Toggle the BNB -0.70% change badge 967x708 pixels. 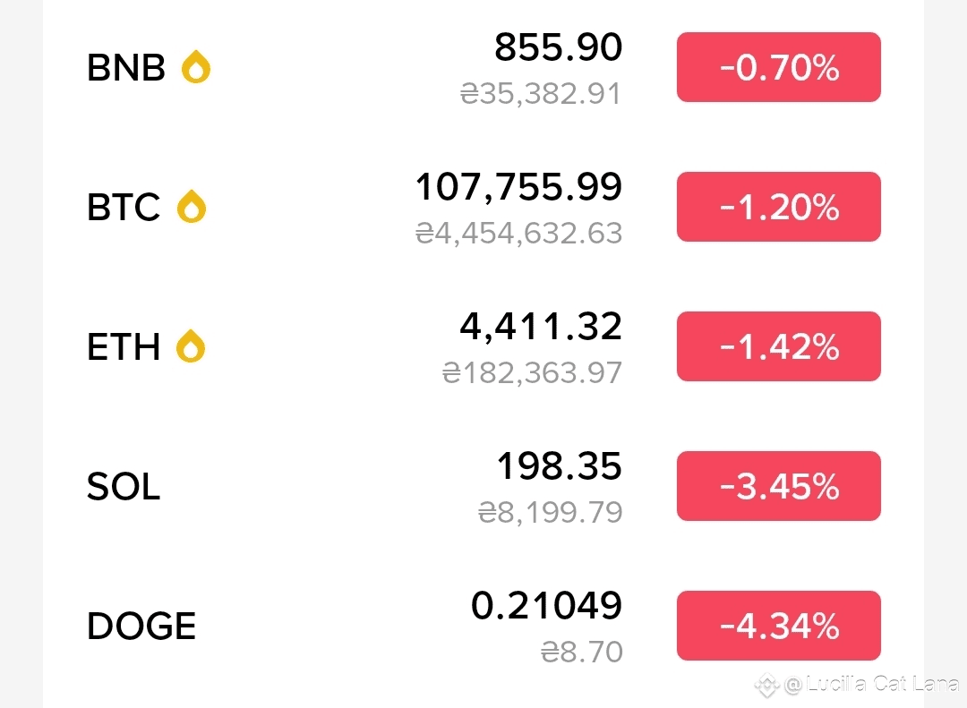(x=778, y=67)
